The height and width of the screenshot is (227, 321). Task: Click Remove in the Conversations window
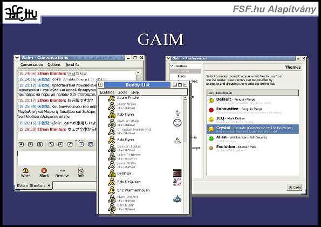[x=62, y=173]
